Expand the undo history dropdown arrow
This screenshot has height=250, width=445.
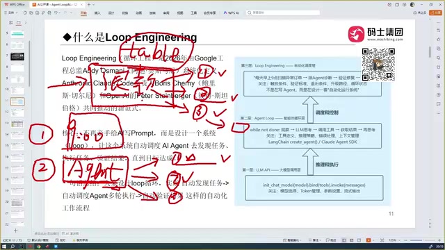60,12
